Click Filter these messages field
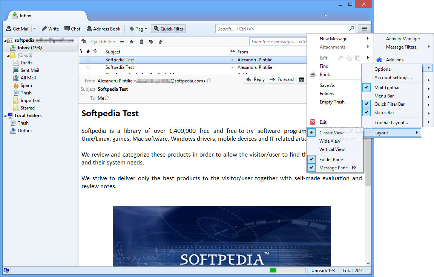Screen dimensions: 434x277 click(278, 42)
